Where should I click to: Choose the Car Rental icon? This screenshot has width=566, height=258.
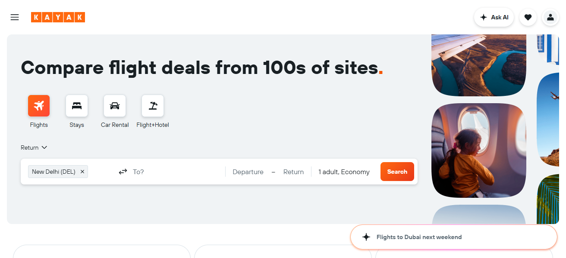pyautogui.click(x=115, y=106)
